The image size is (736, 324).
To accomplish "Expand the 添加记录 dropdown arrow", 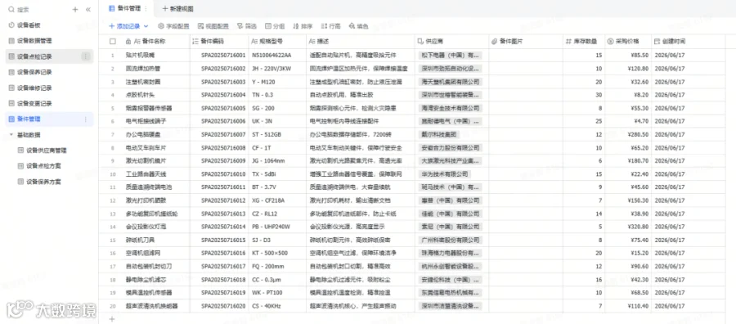I will (x=146, y=26).
